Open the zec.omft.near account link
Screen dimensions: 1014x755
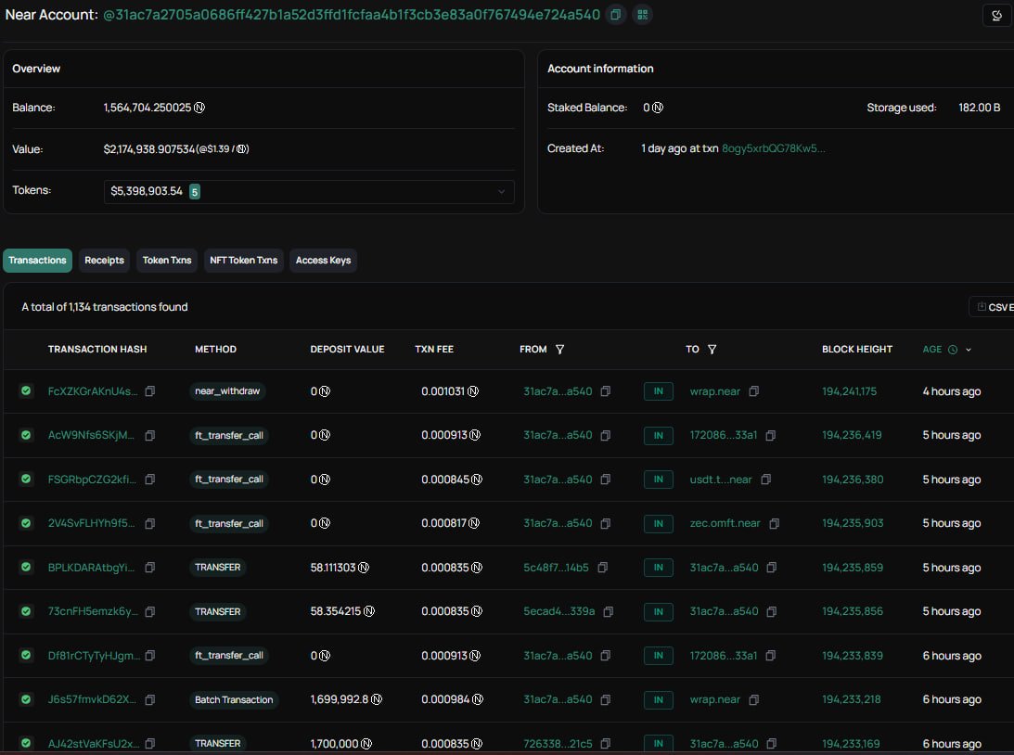point(725,523)
